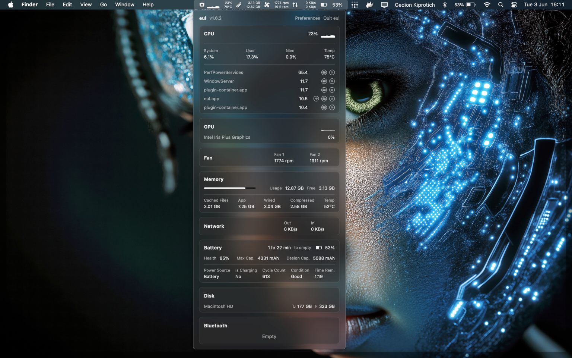Collapse the Battery section header
The image size is (572, 358).
213,248
